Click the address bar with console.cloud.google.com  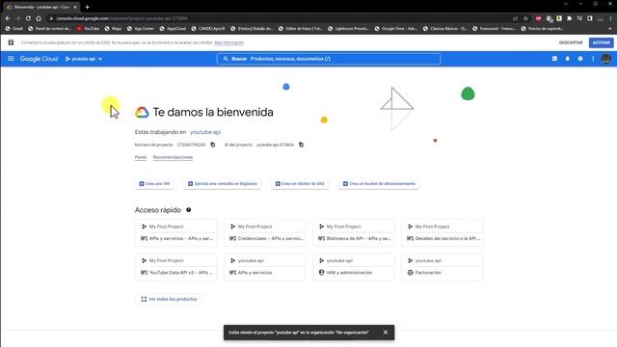click(280, 18)
